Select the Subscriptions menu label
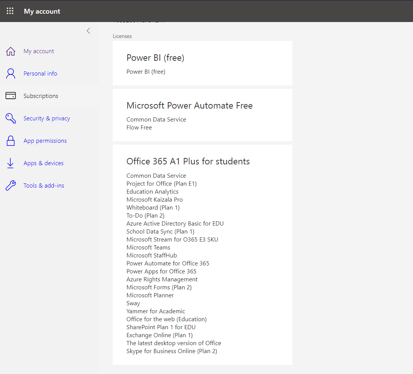 (x=41, y=96)
